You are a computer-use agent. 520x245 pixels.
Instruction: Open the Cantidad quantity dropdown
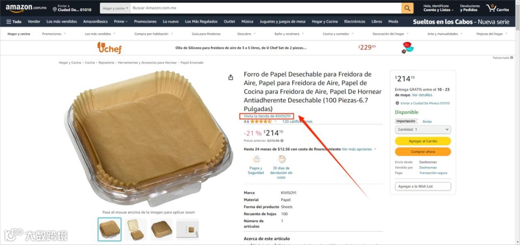tap(423, 129)
